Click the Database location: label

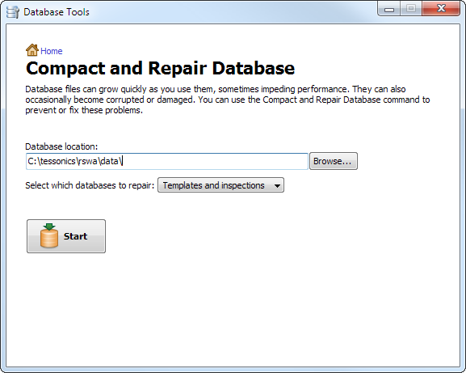(x=61, y=146)
